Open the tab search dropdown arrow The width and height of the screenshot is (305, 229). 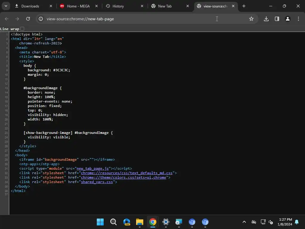pyautogui.click(x=6, y=6)
